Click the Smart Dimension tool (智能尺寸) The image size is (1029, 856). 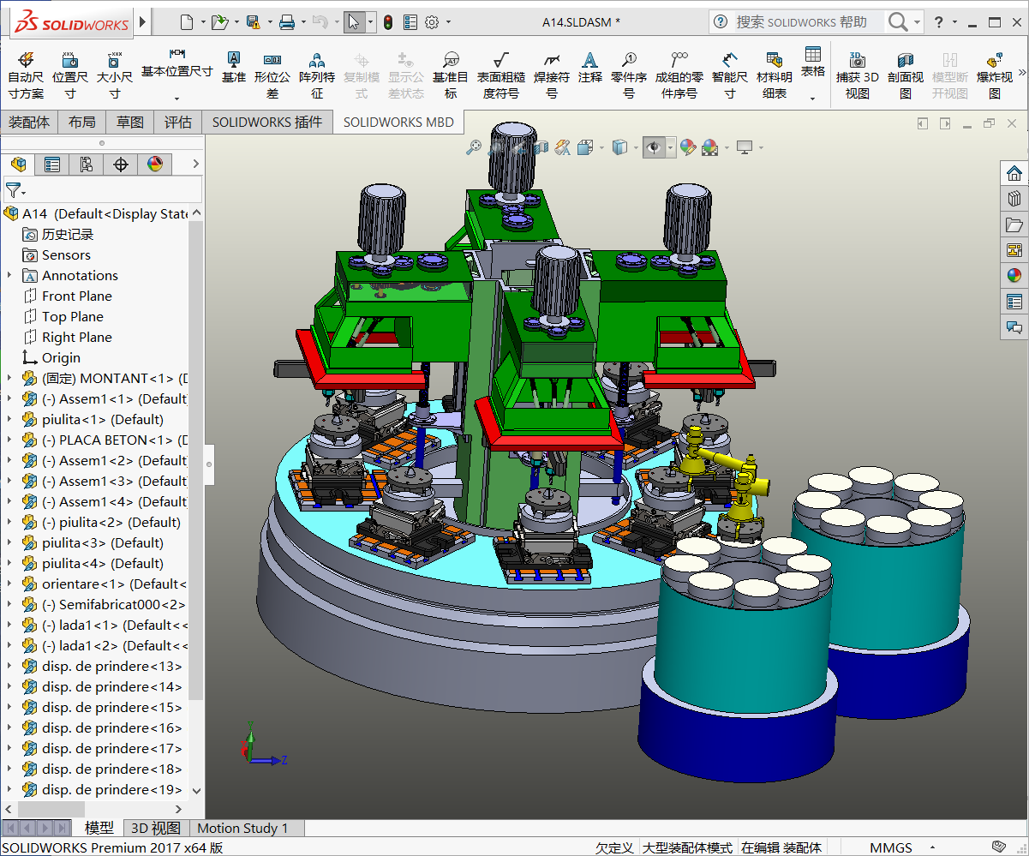(729, 75)
